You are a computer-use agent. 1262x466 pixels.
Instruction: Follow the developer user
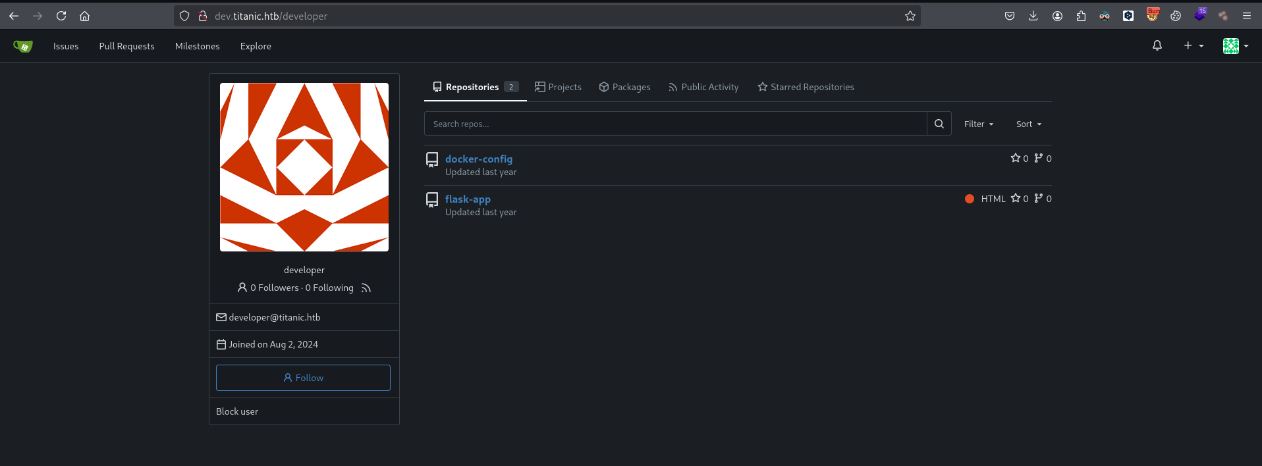[x=303, y=378]
